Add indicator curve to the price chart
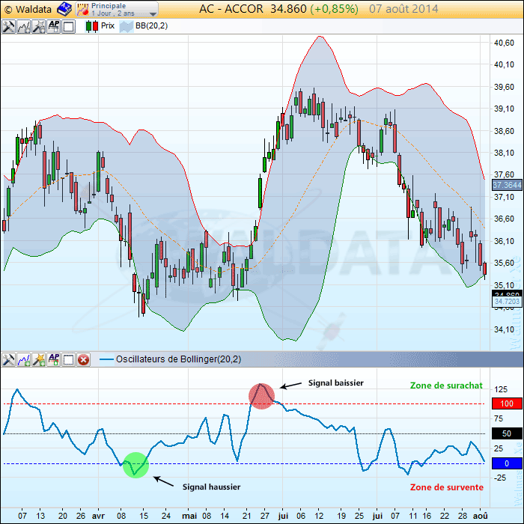Screen dimensions: 524x524 (24, 26)
